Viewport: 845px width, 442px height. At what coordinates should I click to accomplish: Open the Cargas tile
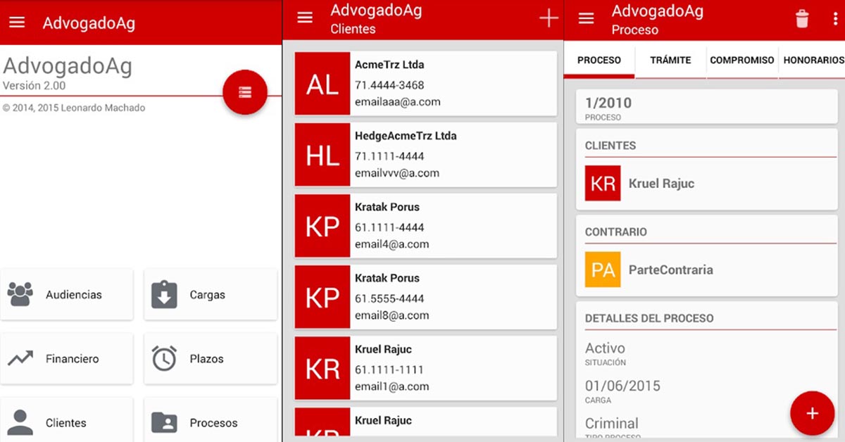211,294
